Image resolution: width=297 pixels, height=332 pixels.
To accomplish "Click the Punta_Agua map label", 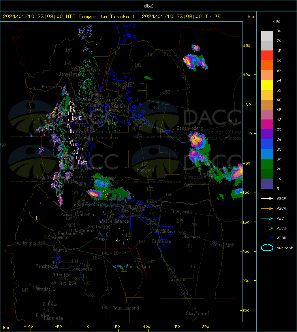I will tap(138, 267).
